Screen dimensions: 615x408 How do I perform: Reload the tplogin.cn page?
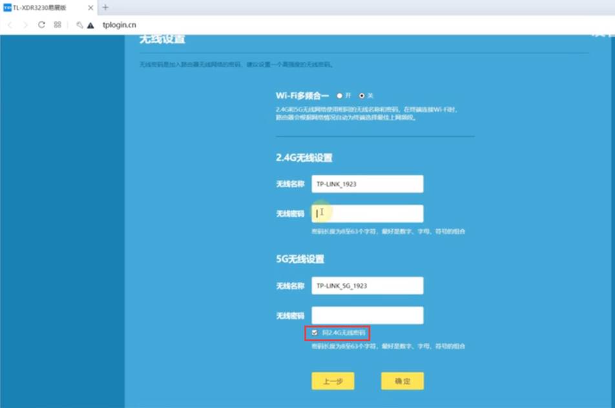coord(41,25)
